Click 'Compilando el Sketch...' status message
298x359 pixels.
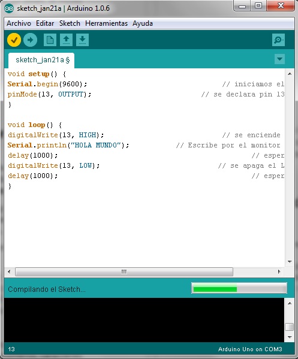click(x=47, y=289)
